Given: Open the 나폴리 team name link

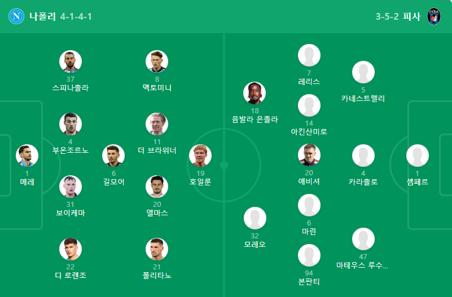Looking at the screenshot, I should (43, 16).
